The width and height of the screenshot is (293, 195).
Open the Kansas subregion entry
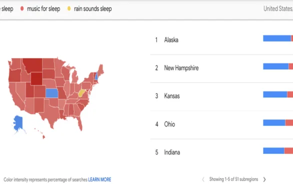pos(172,96)
